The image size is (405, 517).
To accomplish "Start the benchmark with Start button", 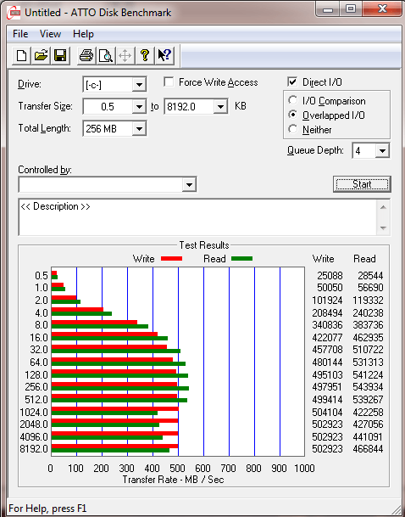I will point(362,184).
